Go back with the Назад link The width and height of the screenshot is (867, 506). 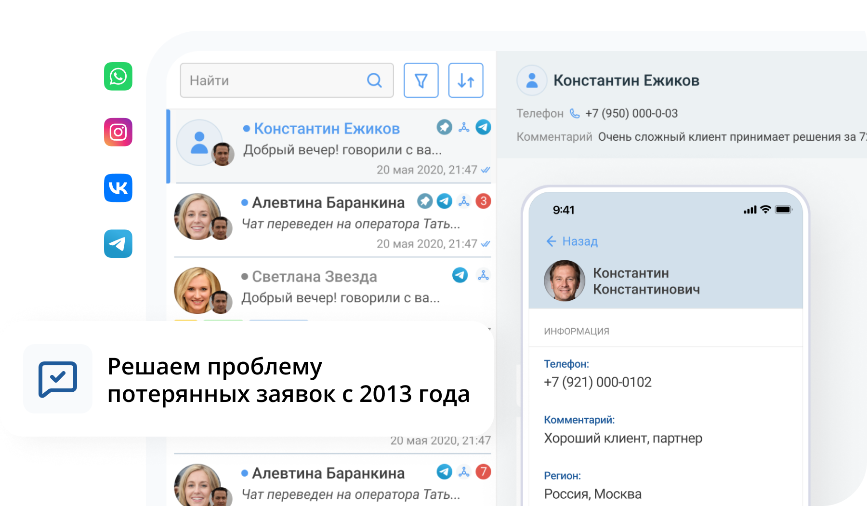[572, 241]
